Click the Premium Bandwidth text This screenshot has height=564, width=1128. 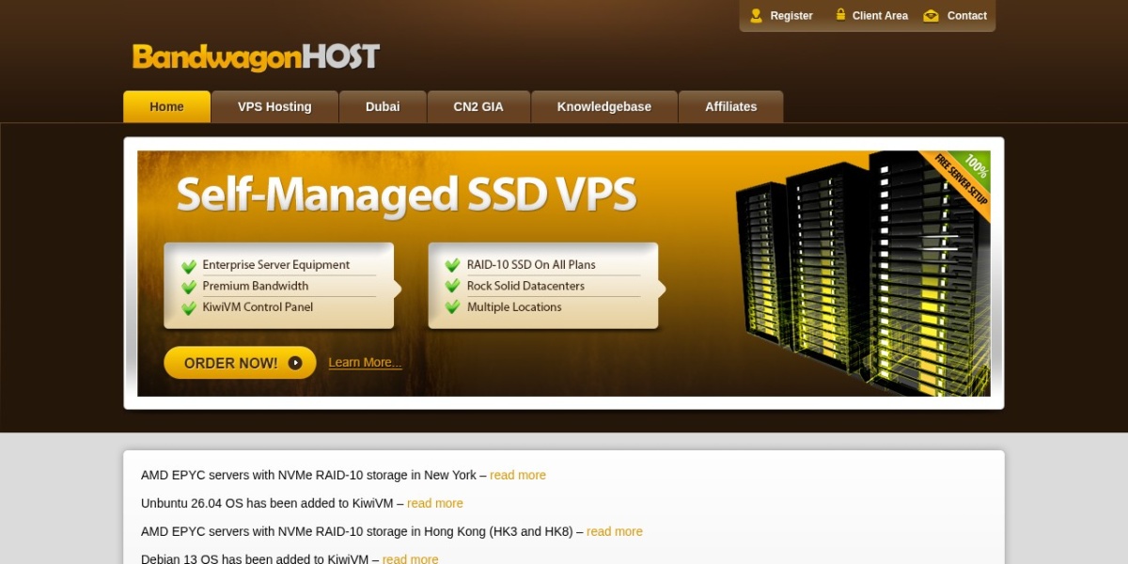(256, 286)
